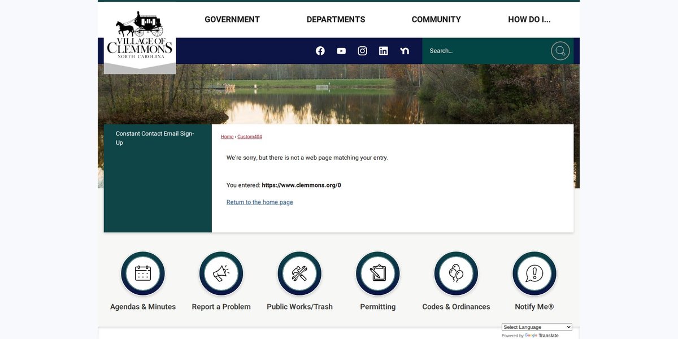Click the Public Works/Trash label

(x=299, y=307)
